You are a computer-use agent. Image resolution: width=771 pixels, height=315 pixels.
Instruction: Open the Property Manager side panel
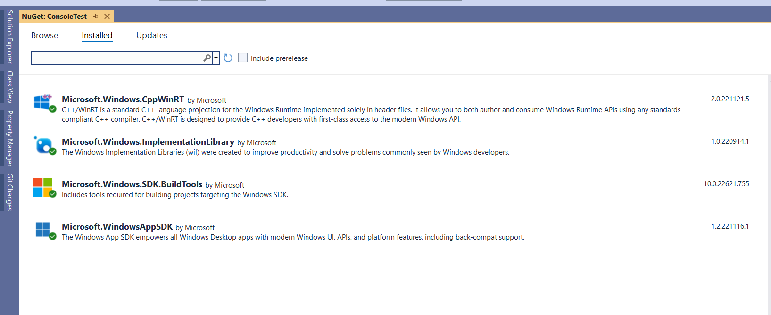[9, 138]
